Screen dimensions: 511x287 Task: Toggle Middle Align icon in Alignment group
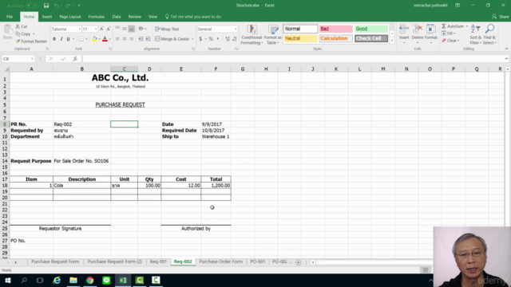click(125, 29)
